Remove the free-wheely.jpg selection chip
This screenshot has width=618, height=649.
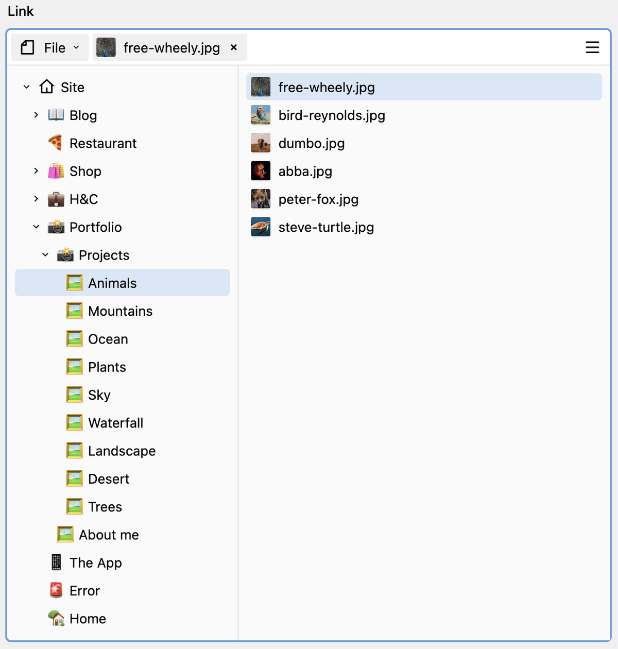click(x=234, y=47)
